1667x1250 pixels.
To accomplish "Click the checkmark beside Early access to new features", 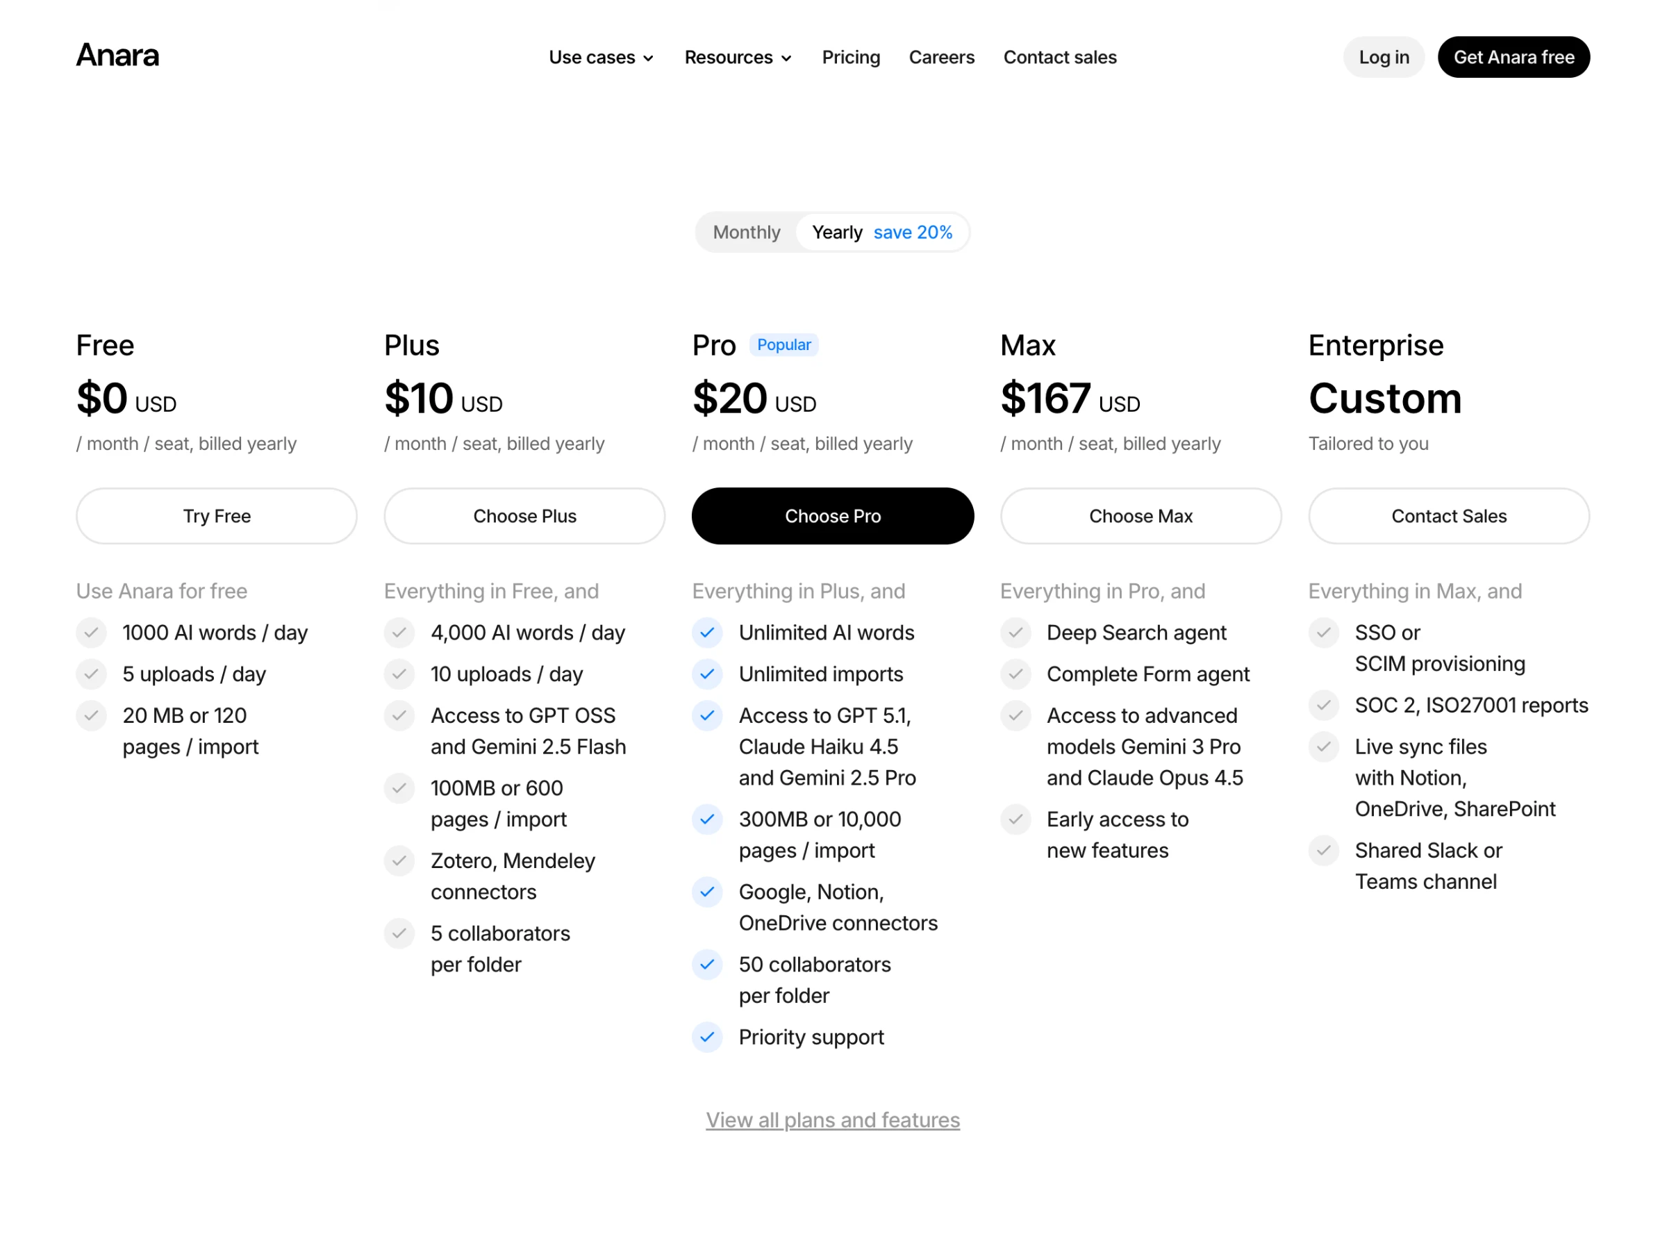I will pos(1016,819).
